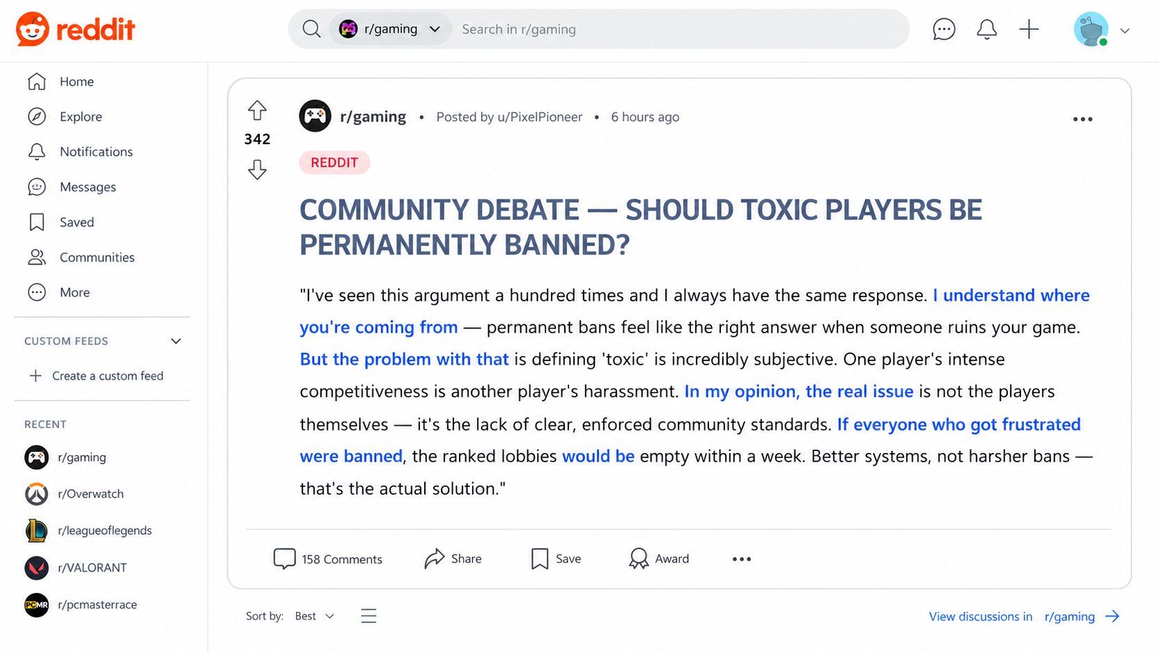Click the post title about toxic players
The width and height of the screenshot is (1159, 652).
pyautogui.click(x=640, y=227)
